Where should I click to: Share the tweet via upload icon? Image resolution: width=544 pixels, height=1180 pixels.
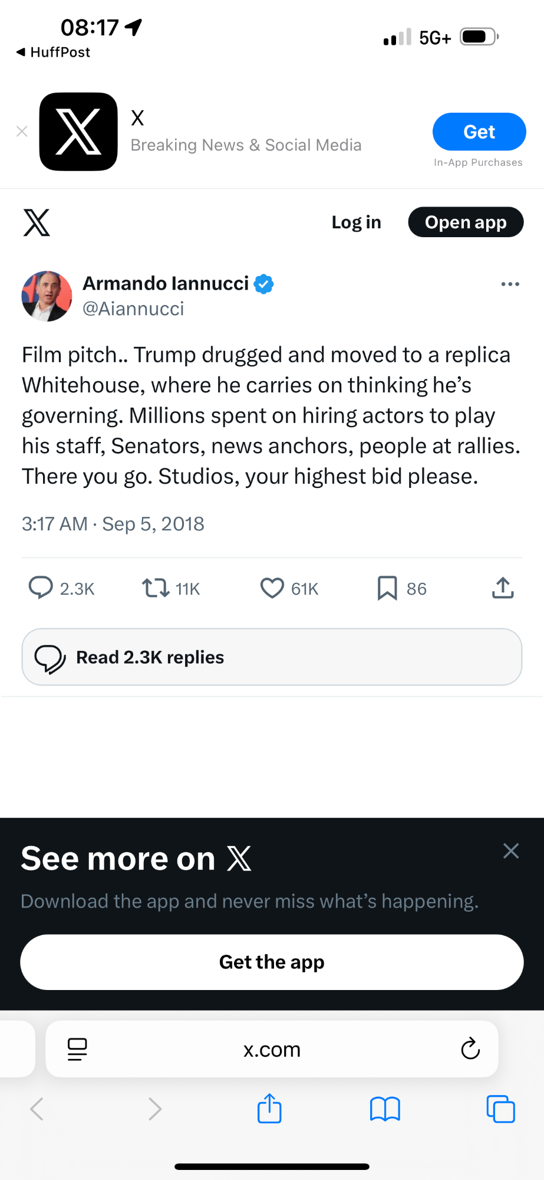(503, 588)
